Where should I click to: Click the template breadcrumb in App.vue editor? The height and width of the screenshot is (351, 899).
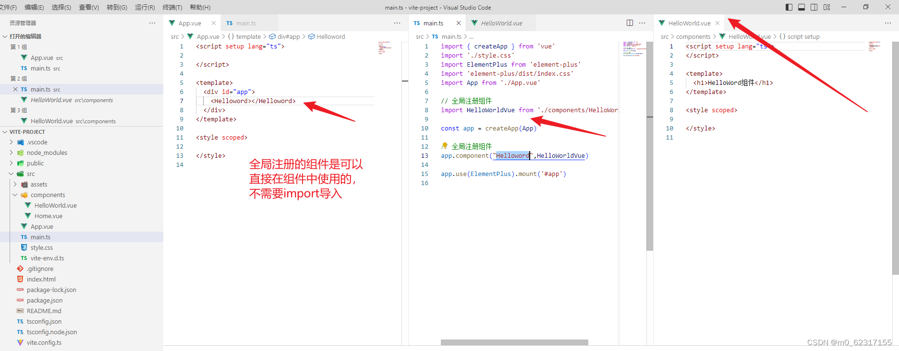tap(244, 36)
